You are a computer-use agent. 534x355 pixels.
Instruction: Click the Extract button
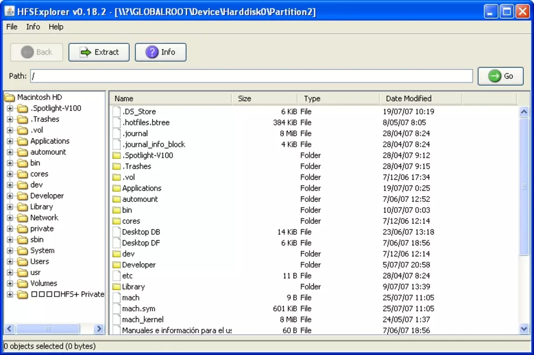99,52
